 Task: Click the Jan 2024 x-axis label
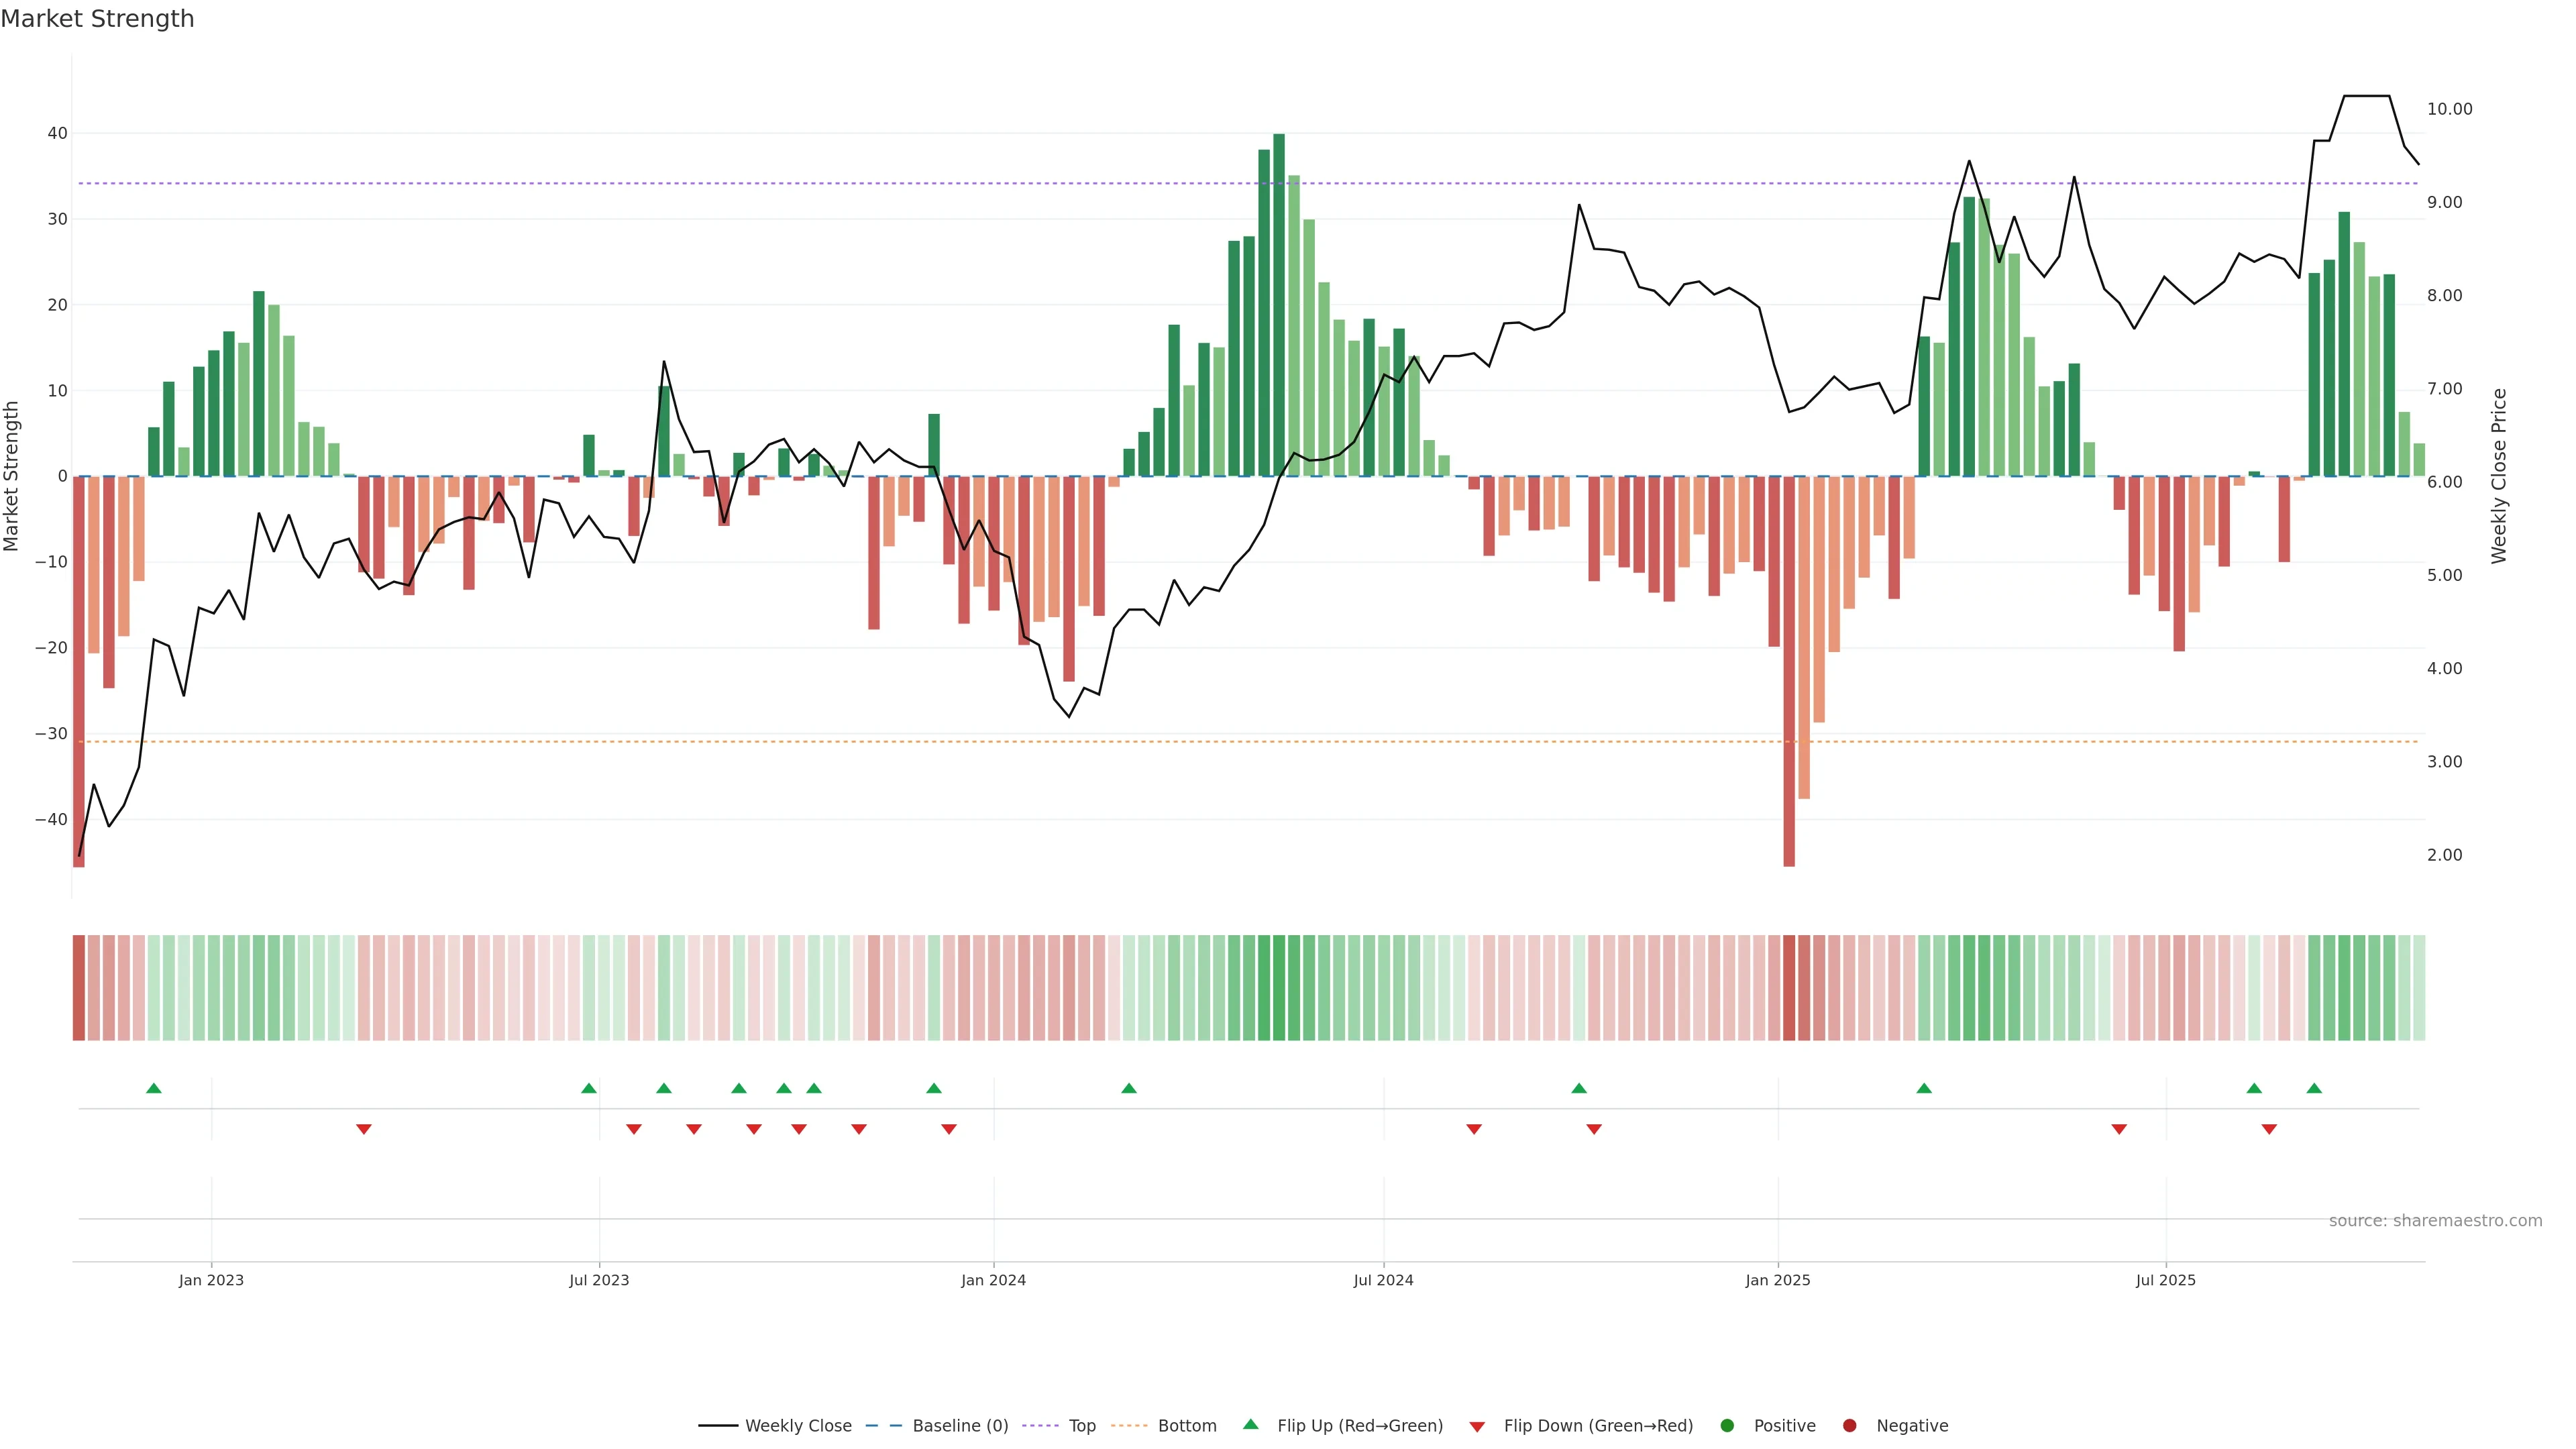click(993, 1280)
